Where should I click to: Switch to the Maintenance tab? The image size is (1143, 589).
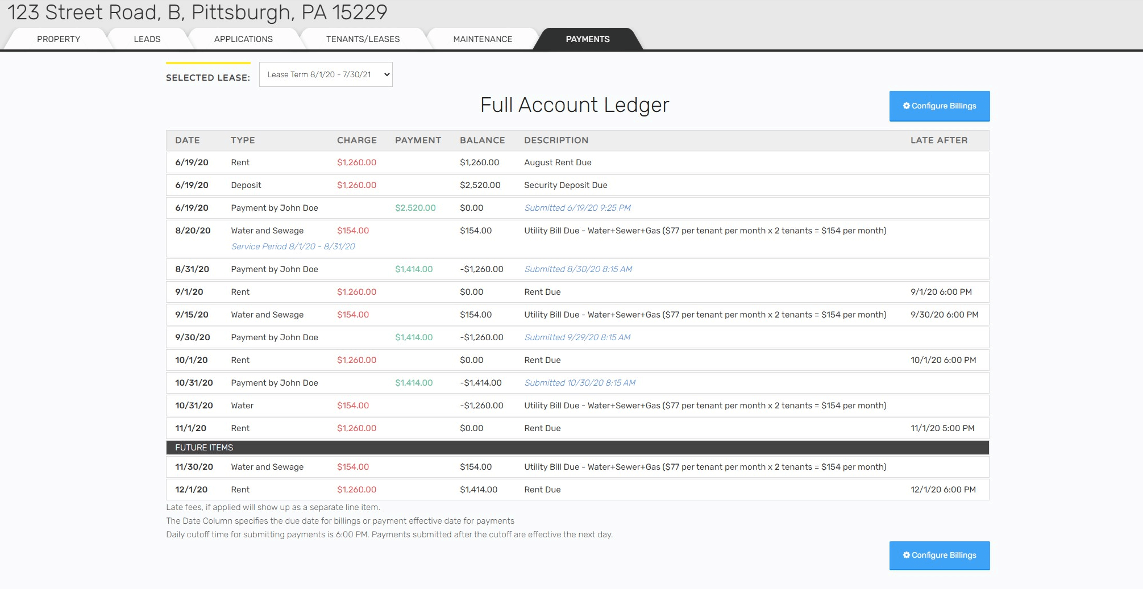482,39
